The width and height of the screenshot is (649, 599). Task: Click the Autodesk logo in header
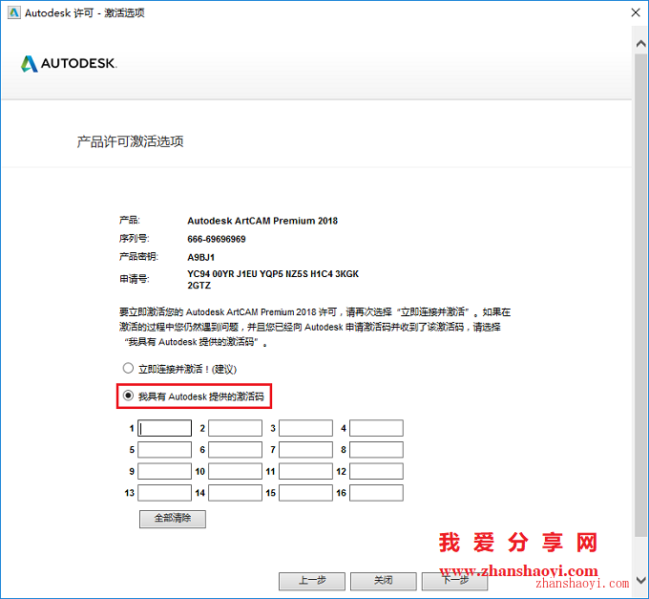coord(69,64)
